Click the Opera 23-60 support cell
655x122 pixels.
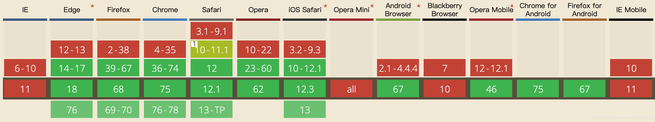[258, 68]
